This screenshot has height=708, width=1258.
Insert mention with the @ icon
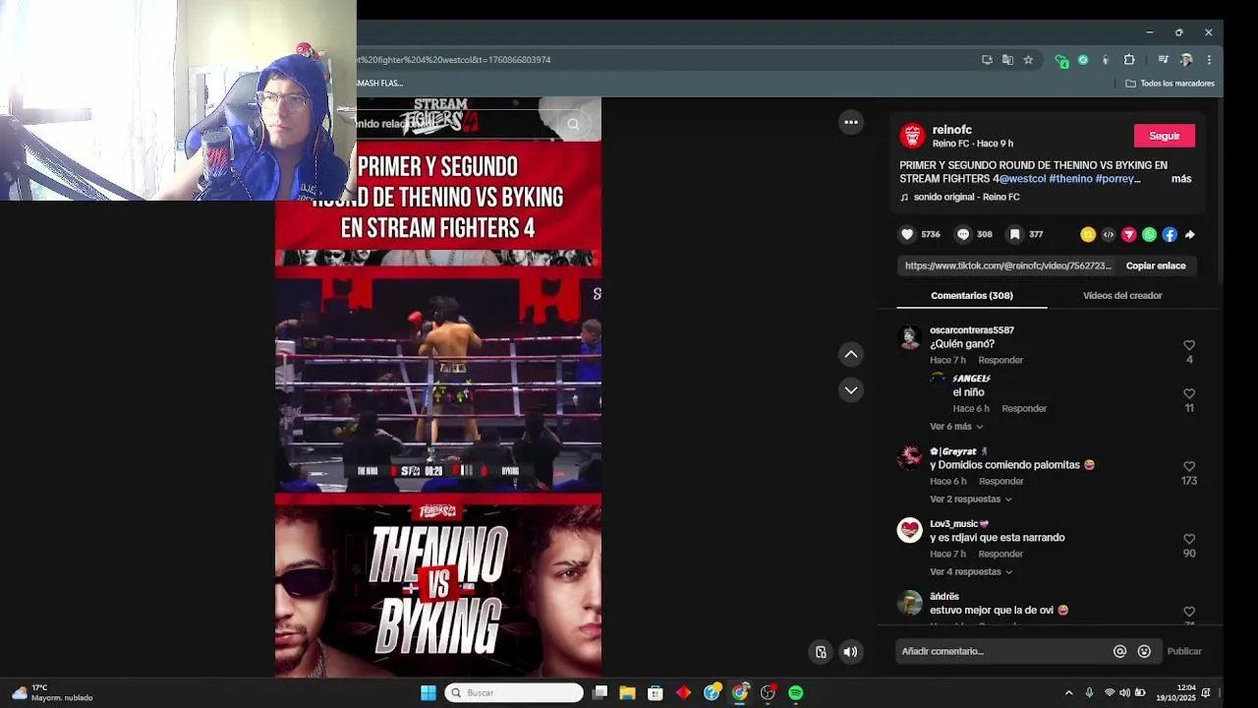pyautogui.click(x=1119, y=651)
